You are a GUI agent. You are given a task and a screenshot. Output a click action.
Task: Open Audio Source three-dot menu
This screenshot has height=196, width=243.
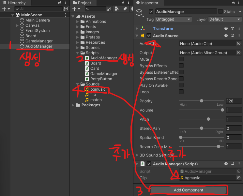[239, 36]
